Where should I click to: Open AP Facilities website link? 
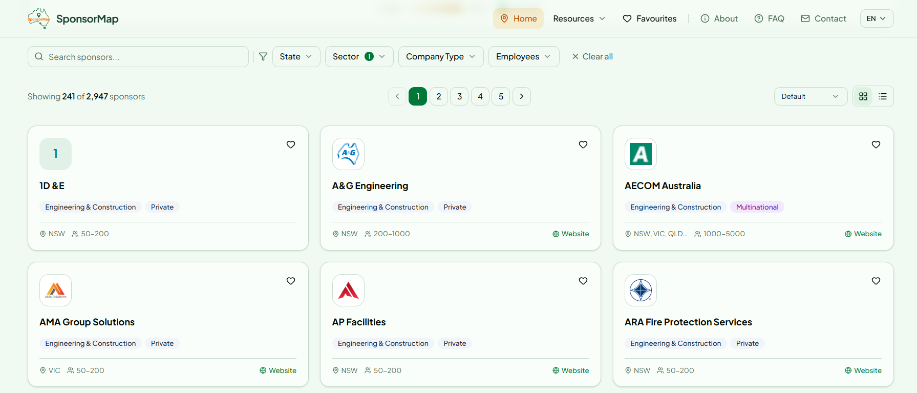[x=570, y=370]
